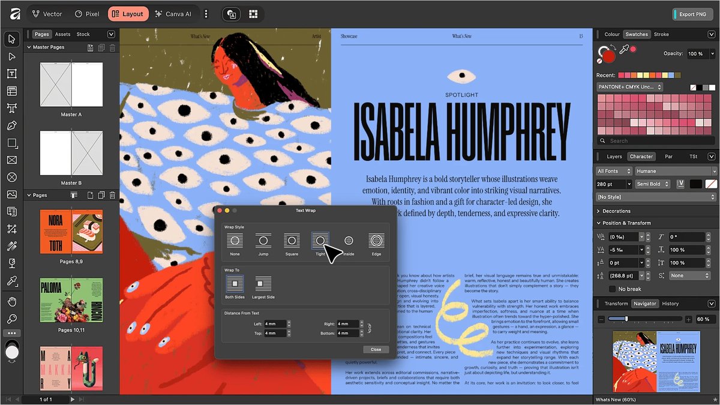720x405 pixels.
Task: Select the Table tool
Action: pos(11,91)
